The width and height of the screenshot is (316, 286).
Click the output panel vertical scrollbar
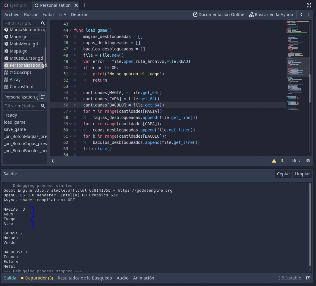pos(310,224)
